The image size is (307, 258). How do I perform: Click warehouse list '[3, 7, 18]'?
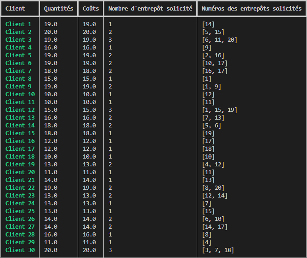(218, 250)
